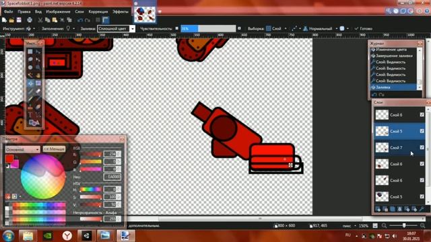431x242 pixels.
Task: Save the image from toolbar
Action: tap(19, 20)
